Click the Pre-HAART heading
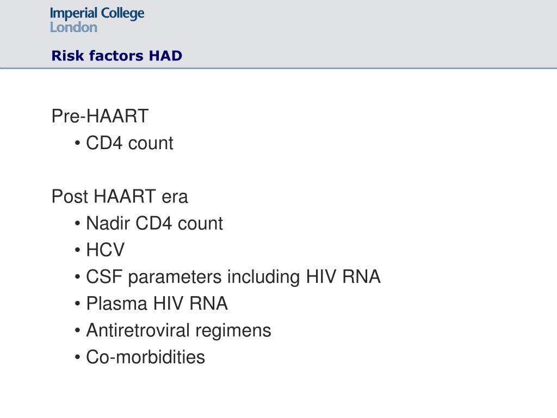The image size is (557, 418). pos(100,116)
